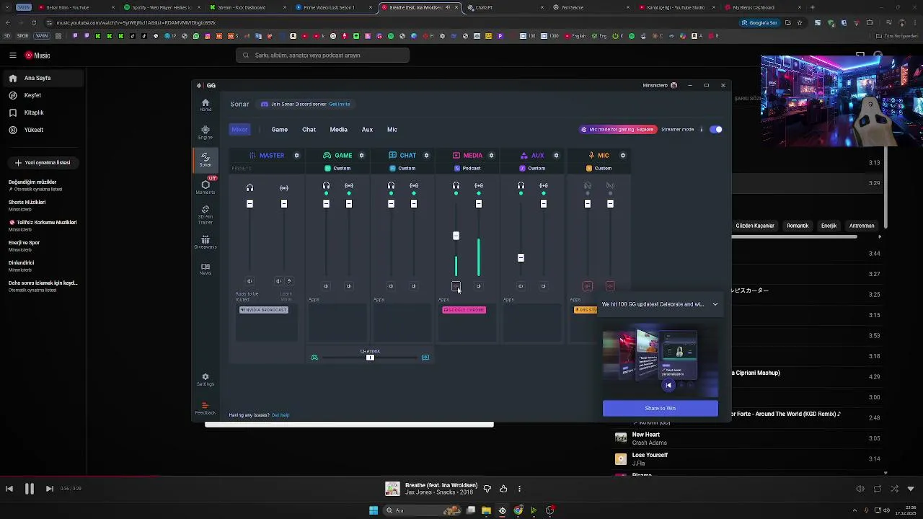Screen dimensions: 923x519
Task: Click the YouTube Music search field
Action: click(322, 56)
